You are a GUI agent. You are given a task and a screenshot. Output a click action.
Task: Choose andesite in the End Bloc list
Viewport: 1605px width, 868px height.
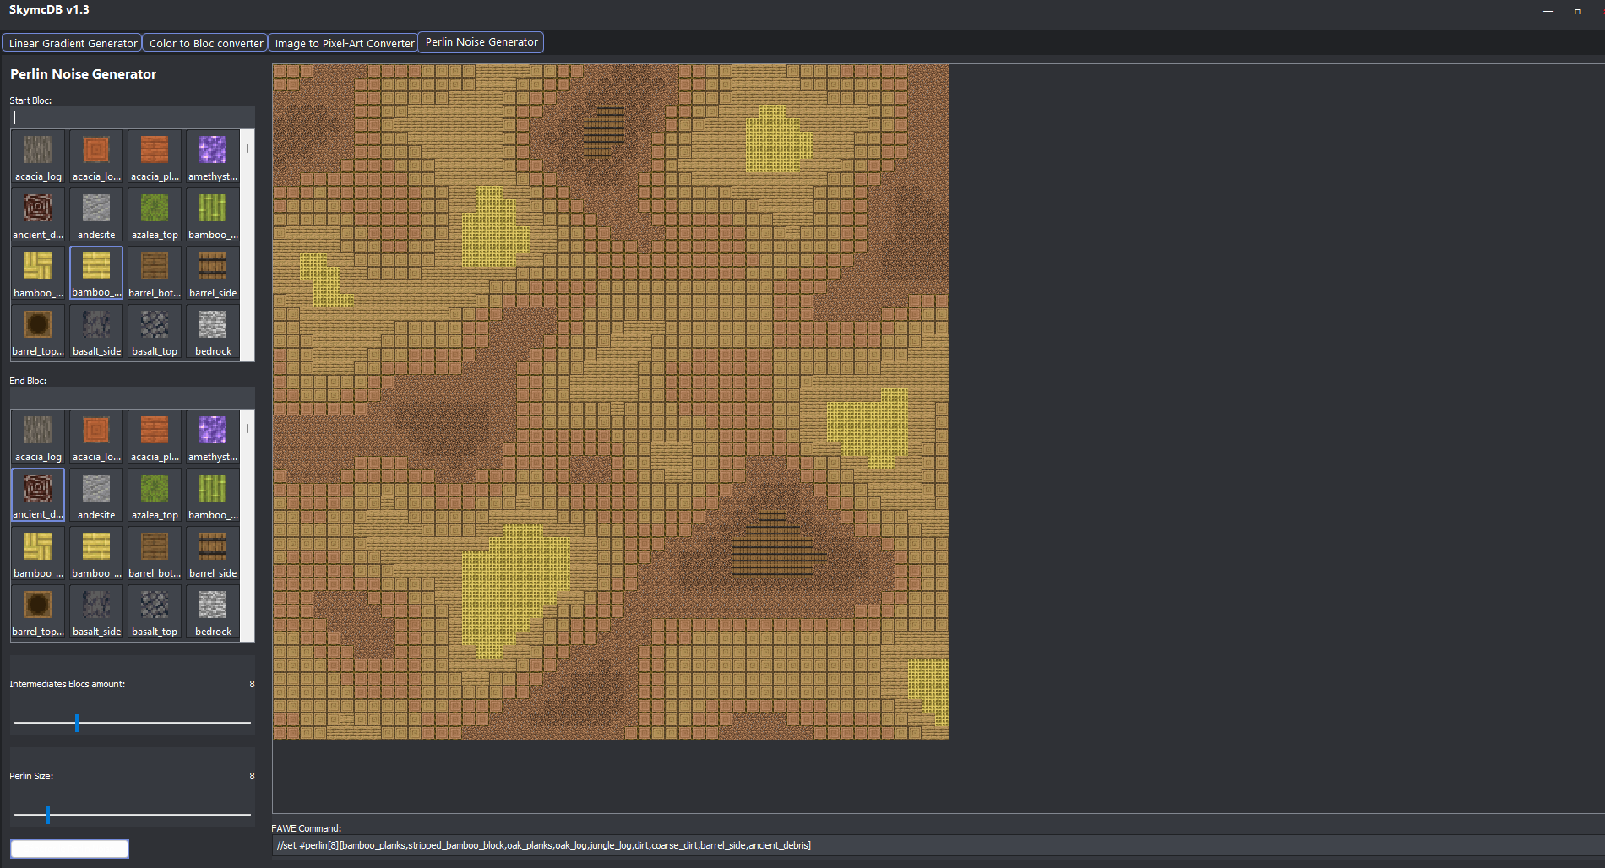point(96,496)
